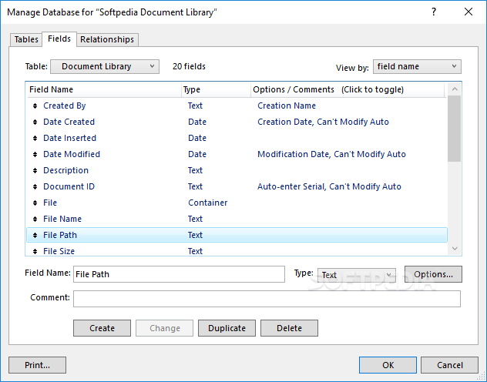
Task: Close the Manage Database dialog
Action: click(x=469, y=12)
